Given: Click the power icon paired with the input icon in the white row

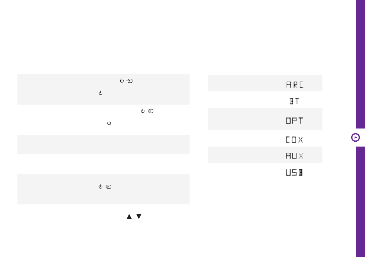Looking at the screenshot, I should (x=143, y=111).
